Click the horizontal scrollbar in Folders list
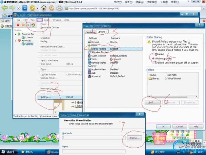The height and width of the screenshot is (155, 206). [x=170, y=97]
